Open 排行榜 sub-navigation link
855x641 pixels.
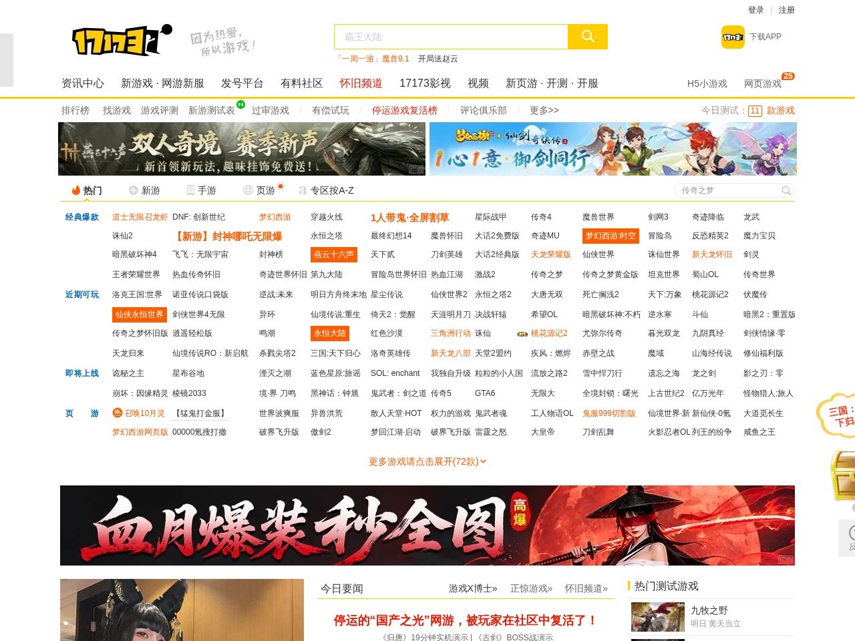(x=75, y=110)
